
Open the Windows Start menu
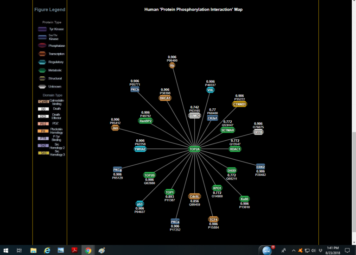[6, 250]
